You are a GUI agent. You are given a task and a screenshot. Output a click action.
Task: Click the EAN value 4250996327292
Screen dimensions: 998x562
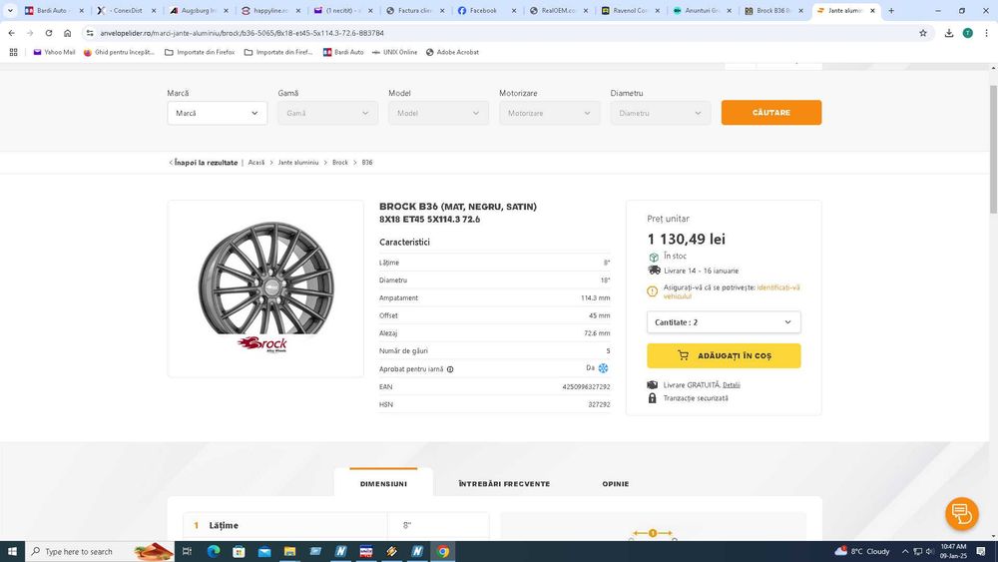coord(586,387)
